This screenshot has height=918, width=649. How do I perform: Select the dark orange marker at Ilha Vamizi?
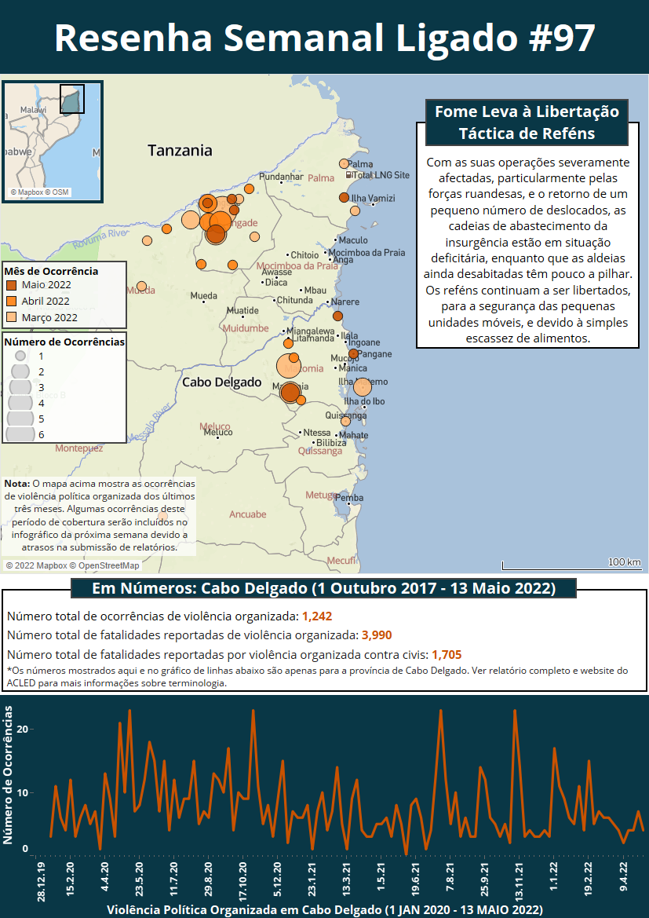coord(344,197)
